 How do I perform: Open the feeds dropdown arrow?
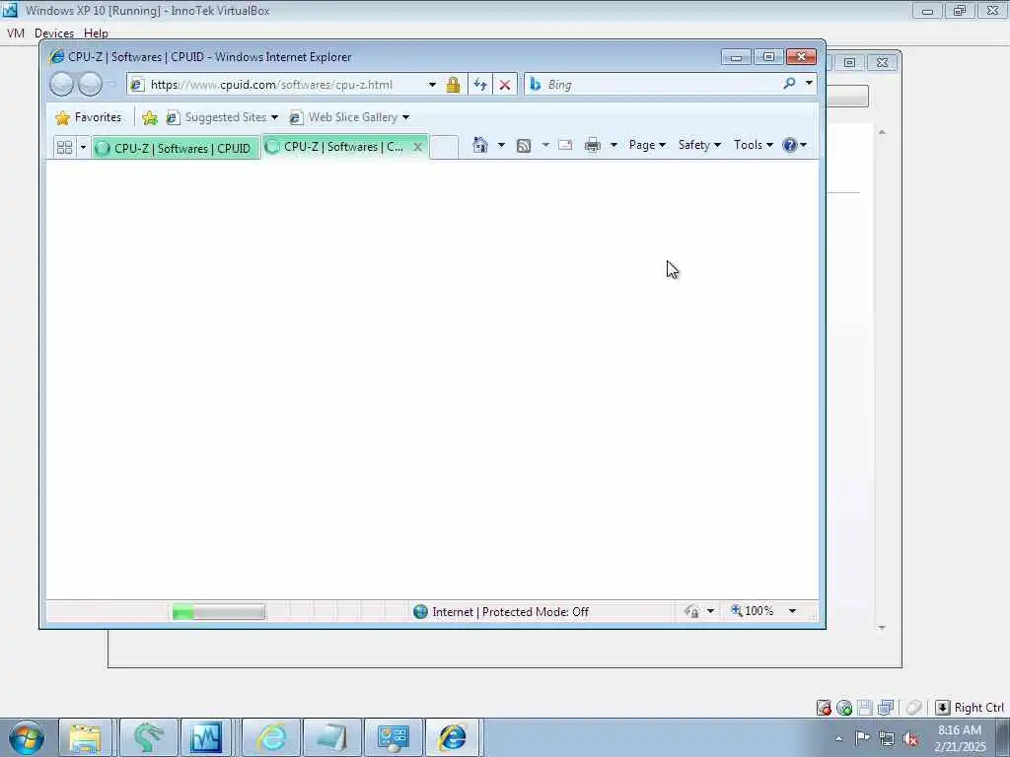point(545,145)
